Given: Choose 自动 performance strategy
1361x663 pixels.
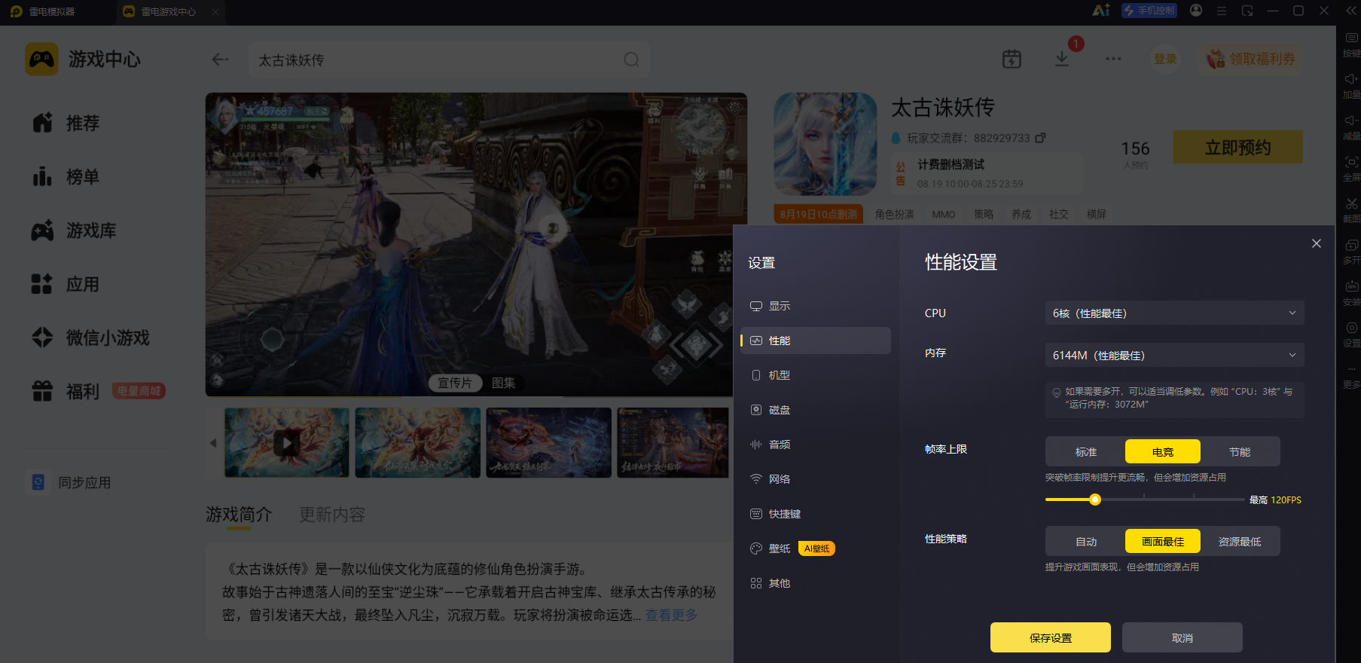Looking at the screenshot, I should (x=1086, y=542).
